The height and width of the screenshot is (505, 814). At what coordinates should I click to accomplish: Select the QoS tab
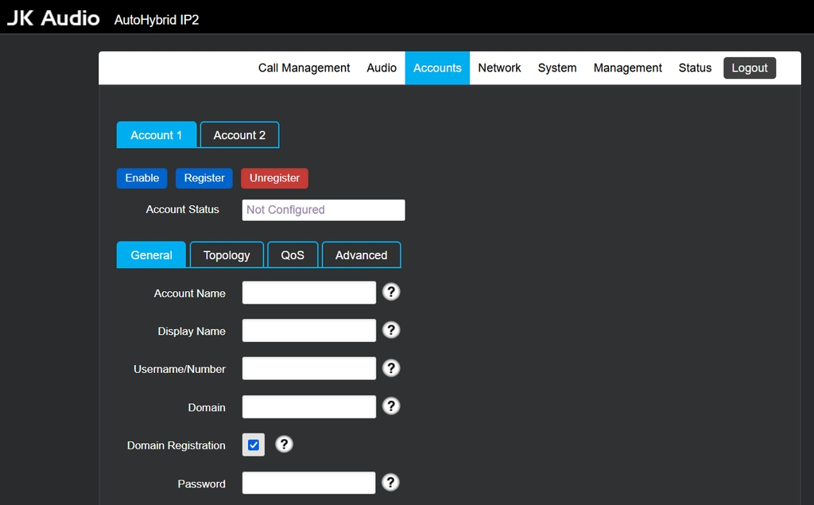click(293, 255)
